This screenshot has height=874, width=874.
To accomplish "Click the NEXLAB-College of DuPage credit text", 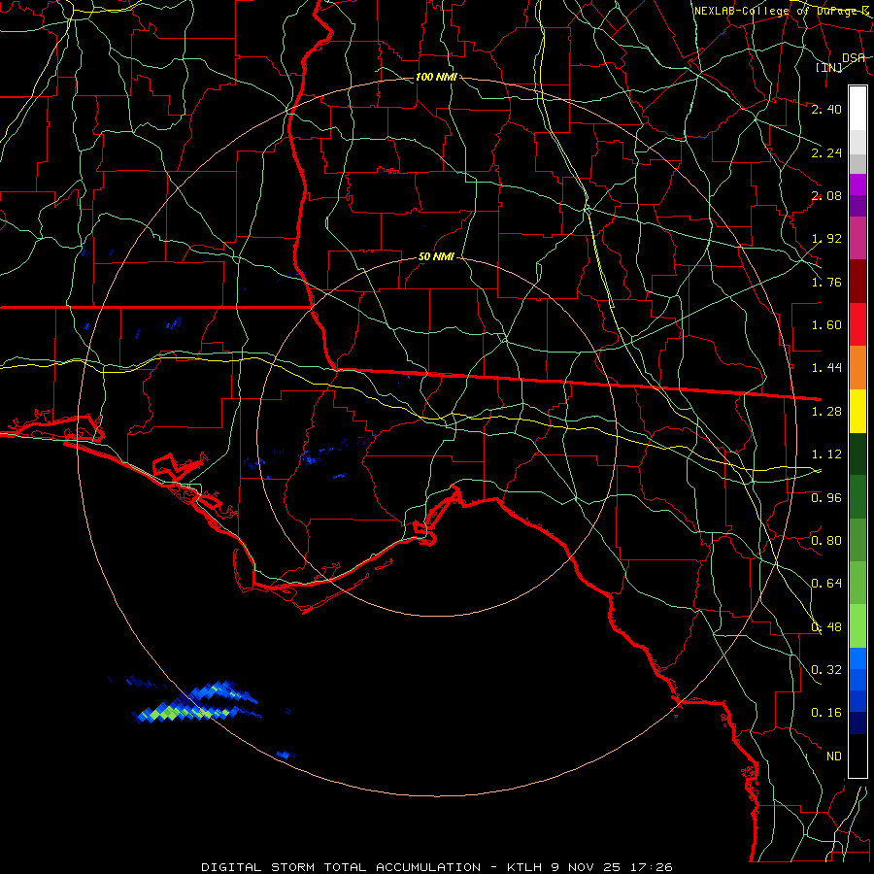I will [783, 11].
